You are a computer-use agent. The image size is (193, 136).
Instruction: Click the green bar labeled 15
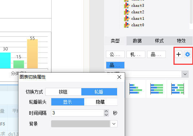tap(18, 64)
